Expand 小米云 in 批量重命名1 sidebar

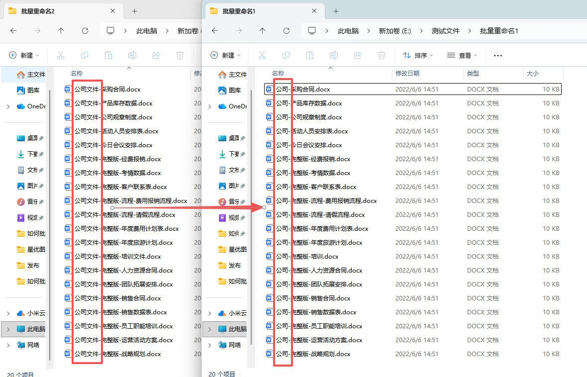pyautogui.click(x=209, y=313)
